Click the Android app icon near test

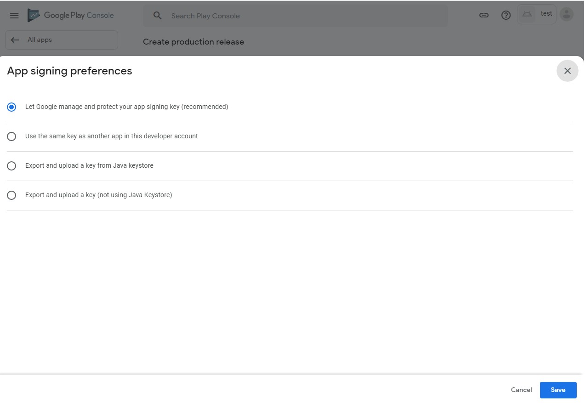(x=527, y=14)
